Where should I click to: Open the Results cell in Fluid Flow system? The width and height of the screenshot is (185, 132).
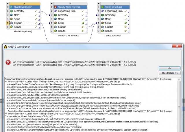click(x=18, y=27)
